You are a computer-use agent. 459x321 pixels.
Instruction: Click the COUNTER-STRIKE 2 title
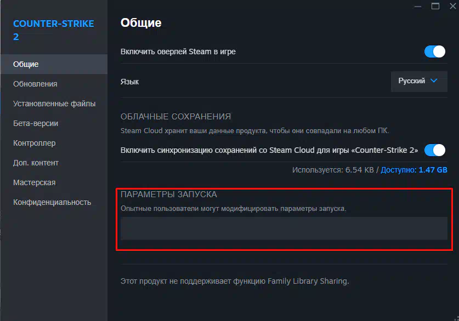[54, 30]
